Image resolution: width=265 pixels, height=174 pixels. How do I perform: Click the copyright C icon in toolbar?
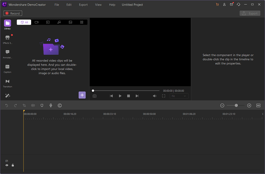[60, 105]
